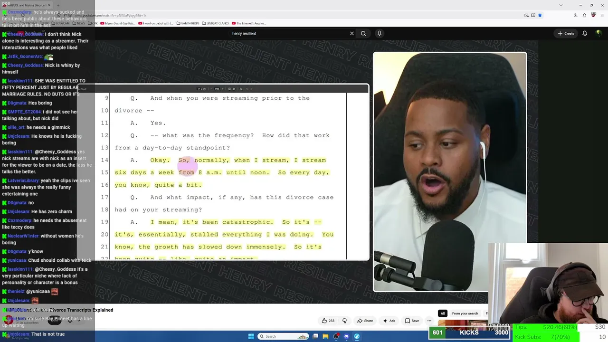Like the video with 233 likes
This screenshot has width=608, height=342.
pyautogui.click(x=328, y=321)
